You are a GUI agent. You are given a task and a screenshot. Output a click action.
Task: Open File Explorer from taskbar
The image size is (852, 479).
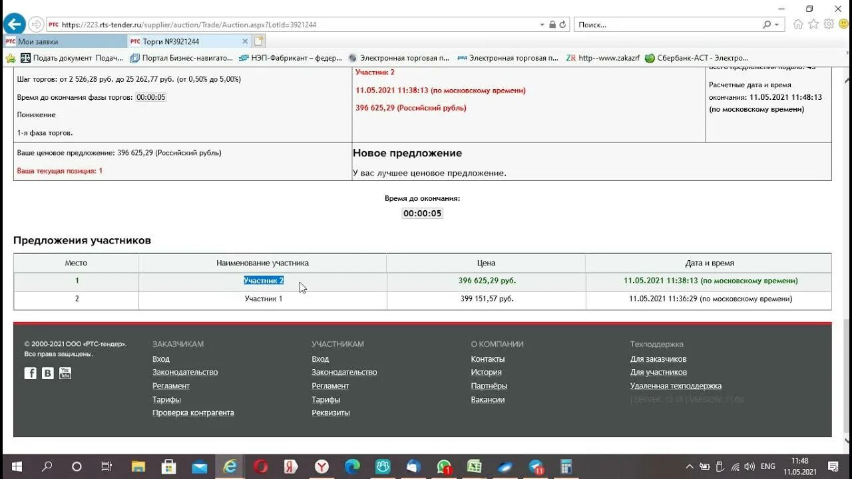click(138, 466)
